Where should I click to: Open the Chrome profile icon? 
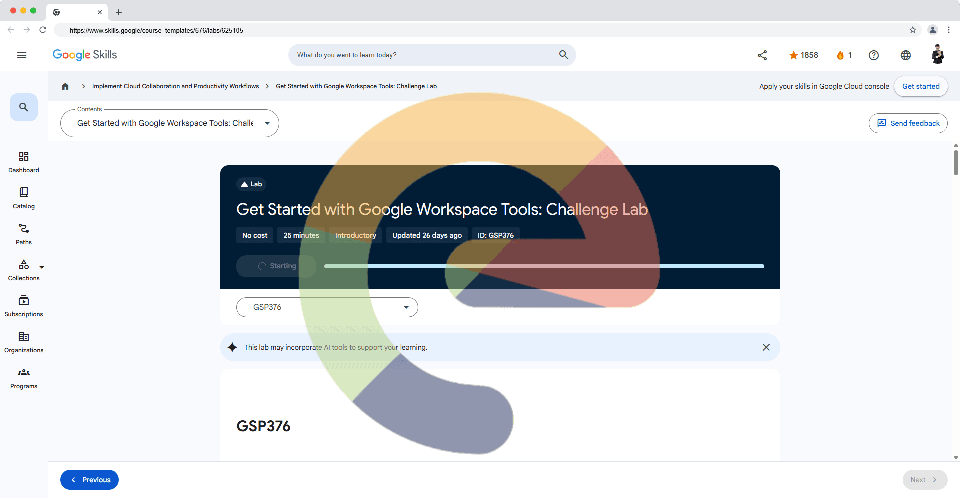click(x=933, y=30)
